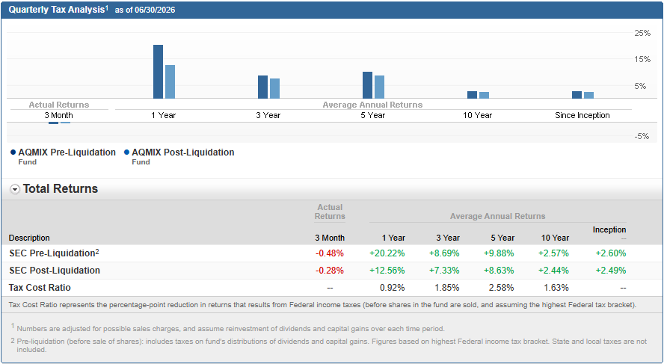The height and width of the screenshot is (364, 664).
Task: Click the 3 Year pre-liquidation bar
Action: click(262, 87)
